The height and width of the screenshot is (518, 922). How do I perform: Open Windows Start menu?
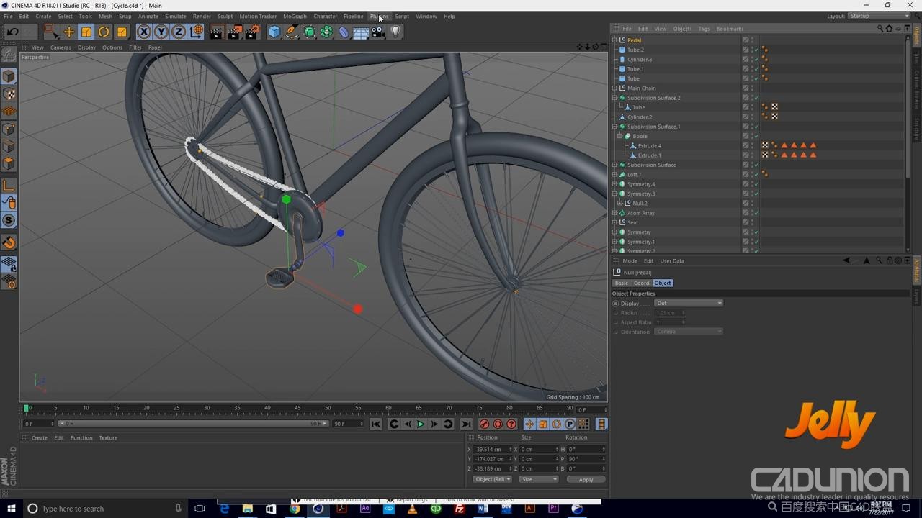click(x=11, y=509)
